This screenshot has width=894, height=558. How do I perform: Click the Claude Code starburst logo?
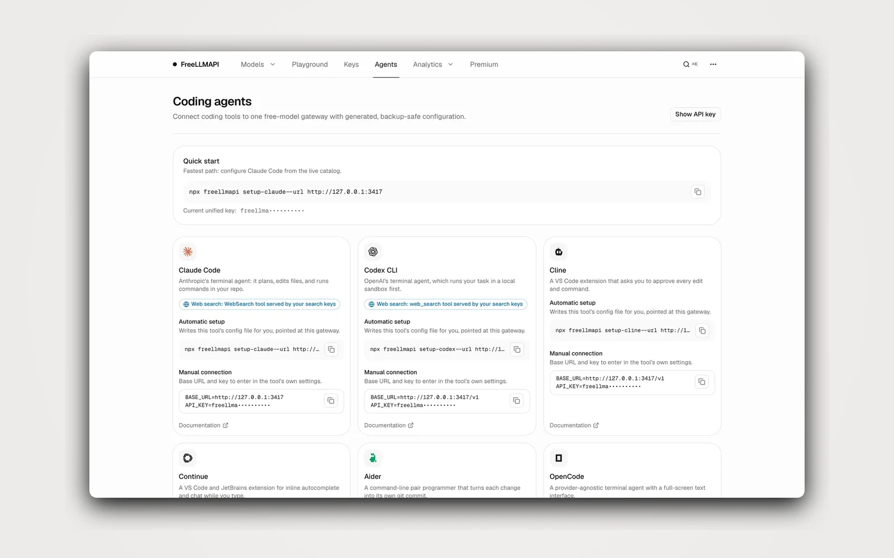188,252
